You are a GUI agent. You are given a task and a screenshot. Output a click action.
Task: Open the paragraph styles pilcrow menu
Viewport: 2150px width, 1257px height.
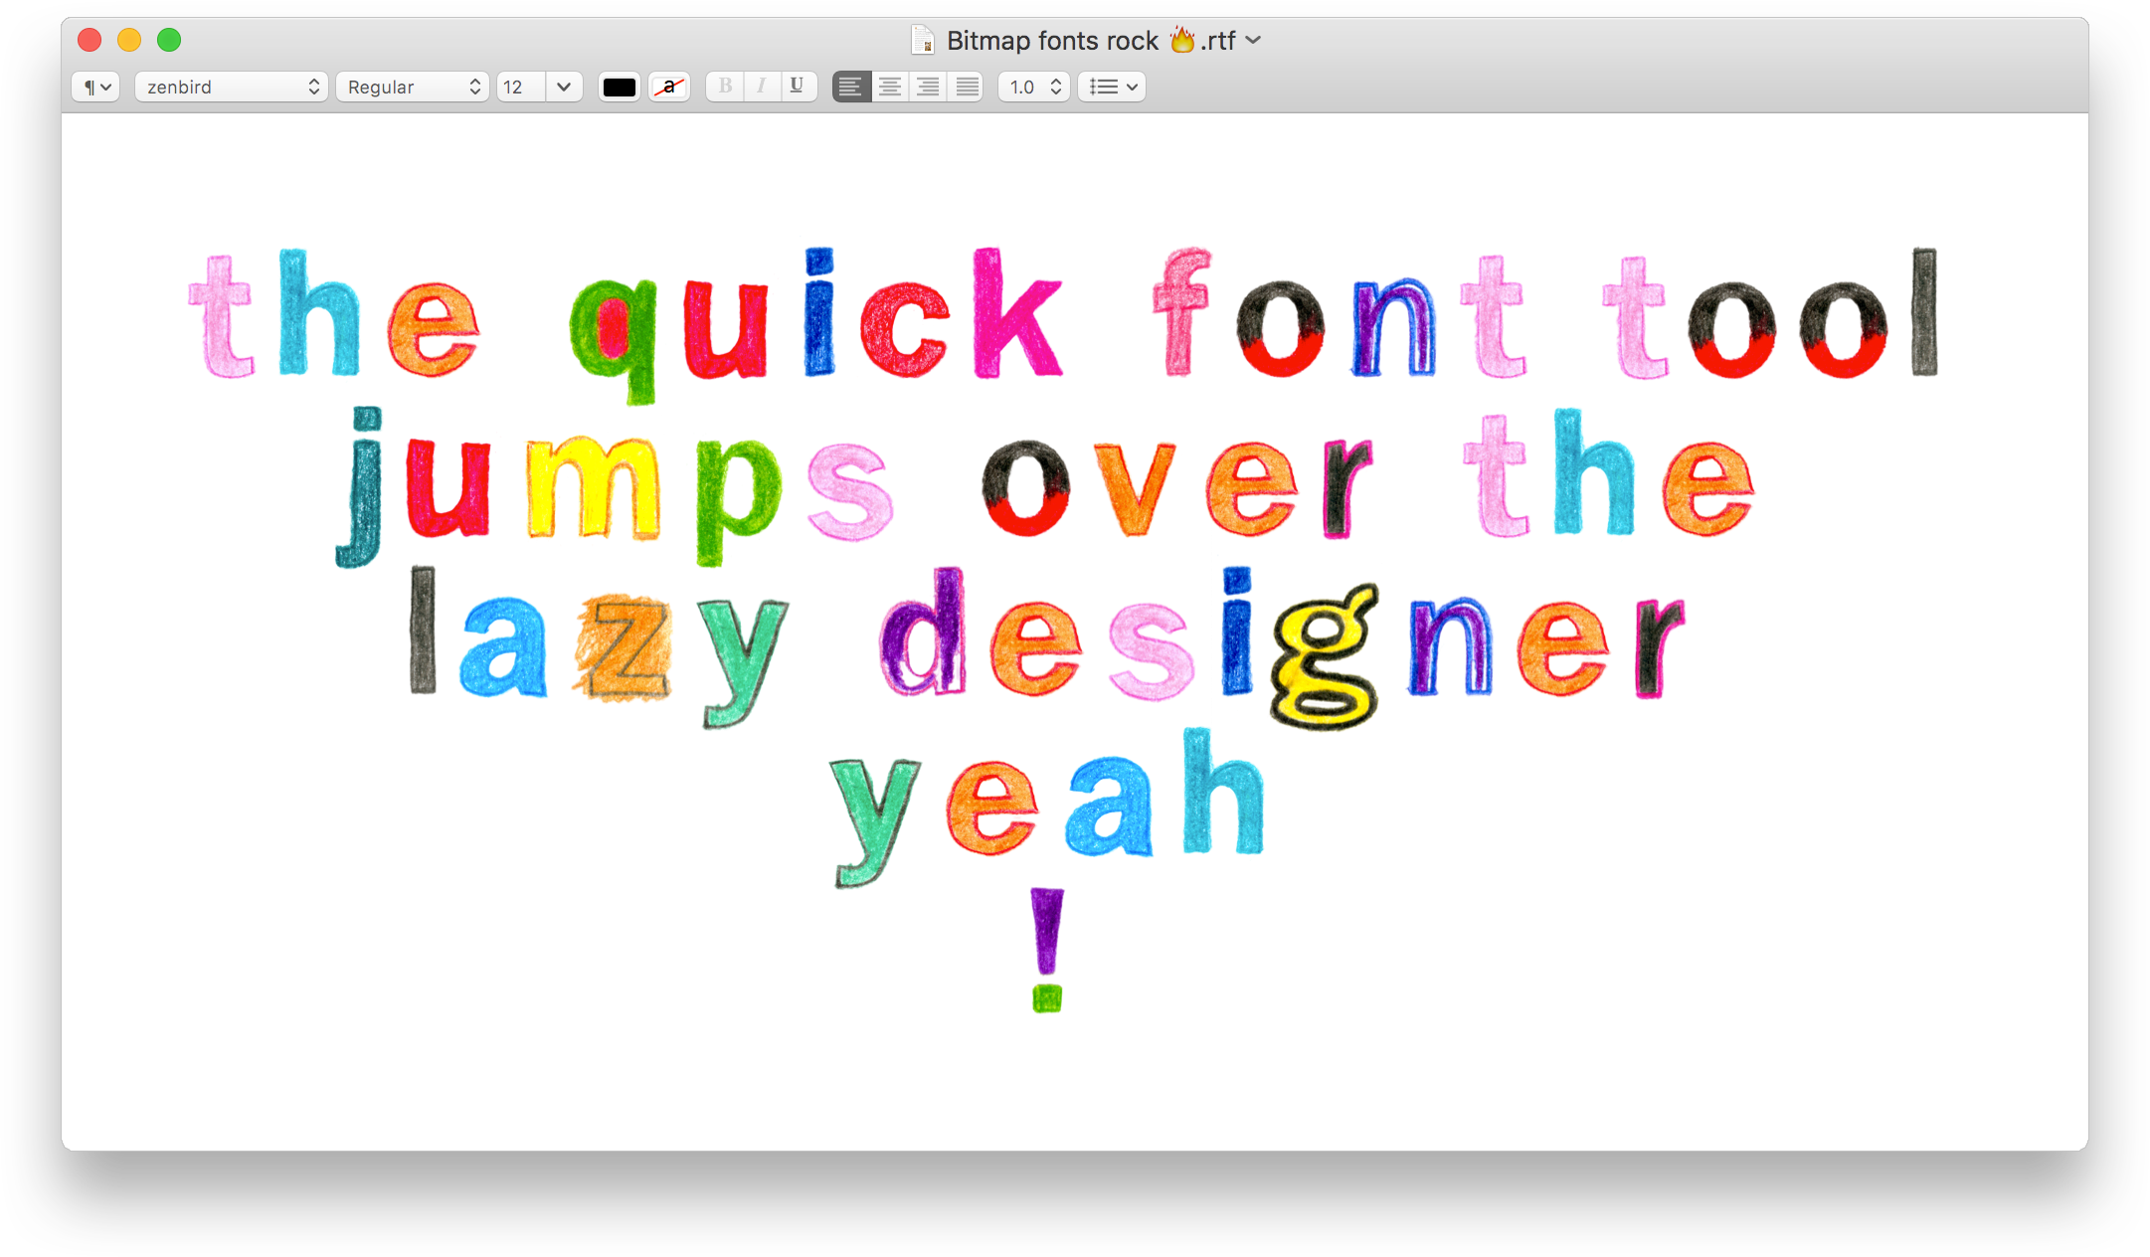click(x=94, y=87)
